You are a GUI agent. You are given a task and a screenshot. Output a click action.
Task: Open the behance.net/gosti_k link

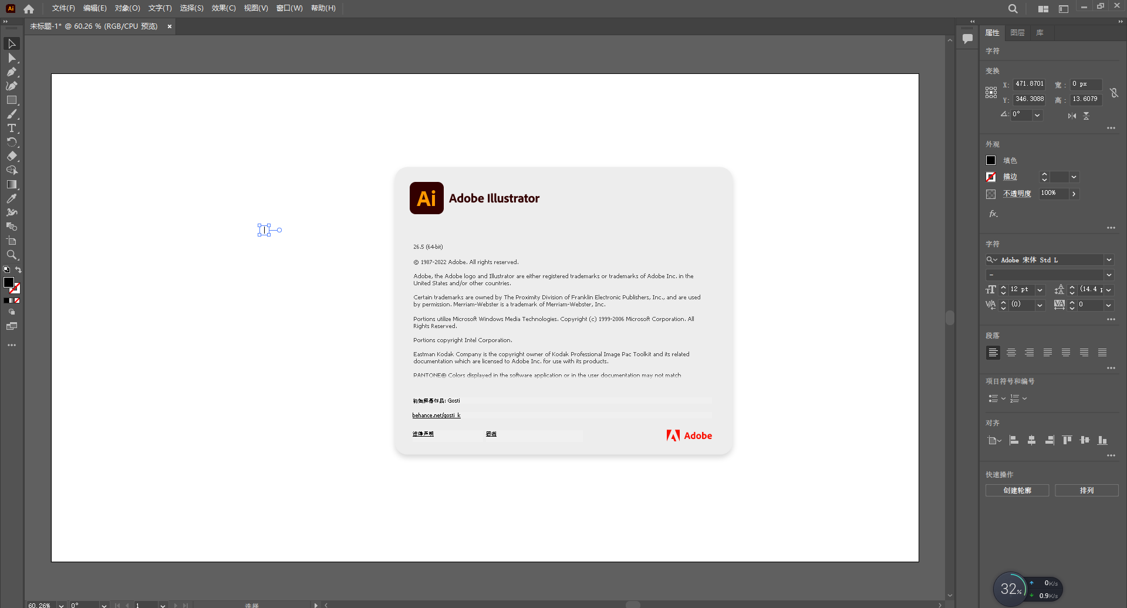pos(437,415)
